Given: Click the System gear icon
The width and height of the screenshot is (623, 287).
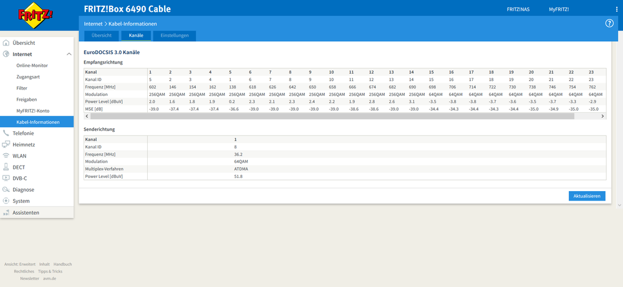Looking at the screenshot, I should [6, 201].
